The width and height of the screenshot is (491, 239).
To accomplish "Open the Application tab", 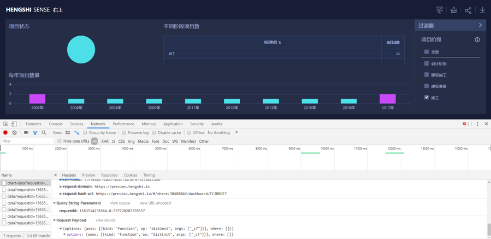I will point(173,124).
